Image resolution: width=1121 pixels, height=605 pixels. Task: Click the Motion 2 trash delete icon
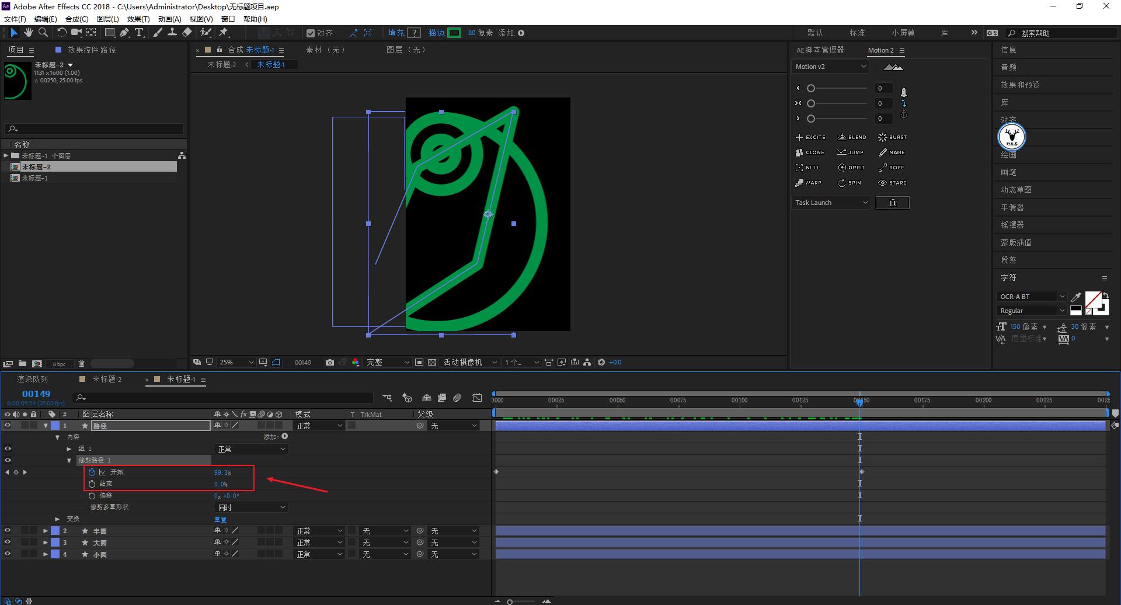892,203
